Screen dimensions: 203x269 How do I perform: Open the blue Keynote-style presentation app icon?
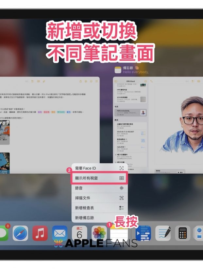click(x=143, y=233)
